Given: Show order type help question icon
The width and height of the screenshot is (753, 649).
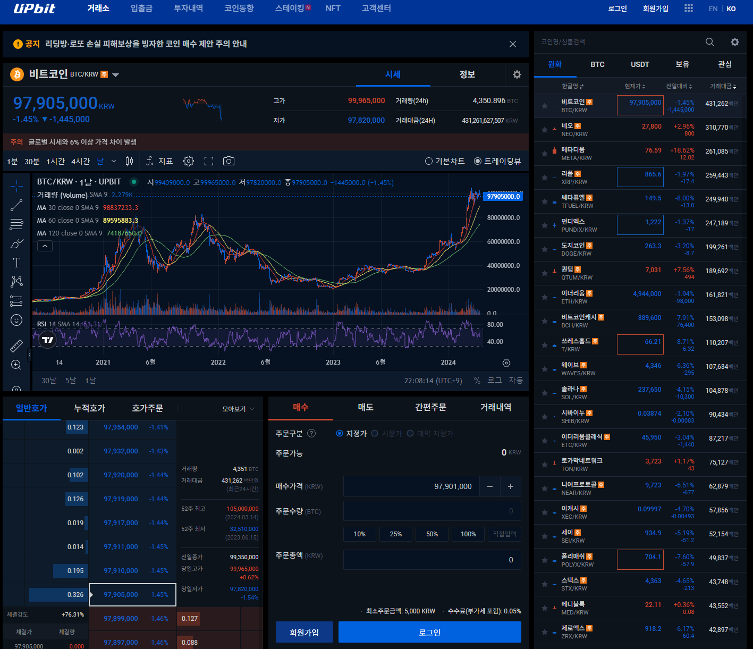Looking at the screenshot, I should [x=311, y=433].
